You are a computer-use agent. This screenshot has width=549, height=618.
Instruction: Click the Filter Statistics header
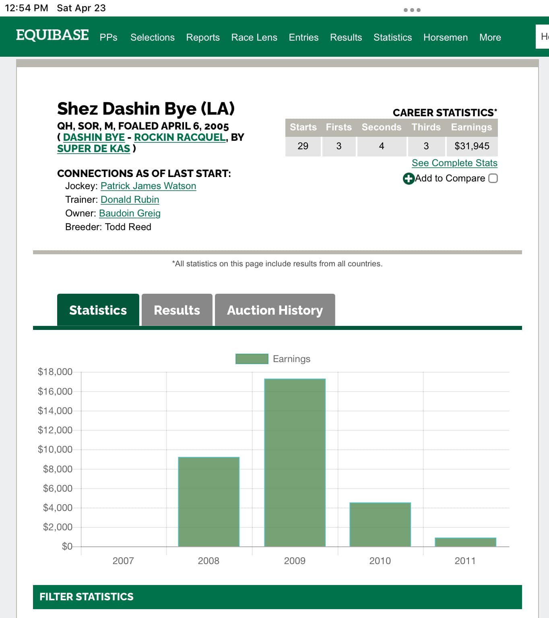coord(277,597)
